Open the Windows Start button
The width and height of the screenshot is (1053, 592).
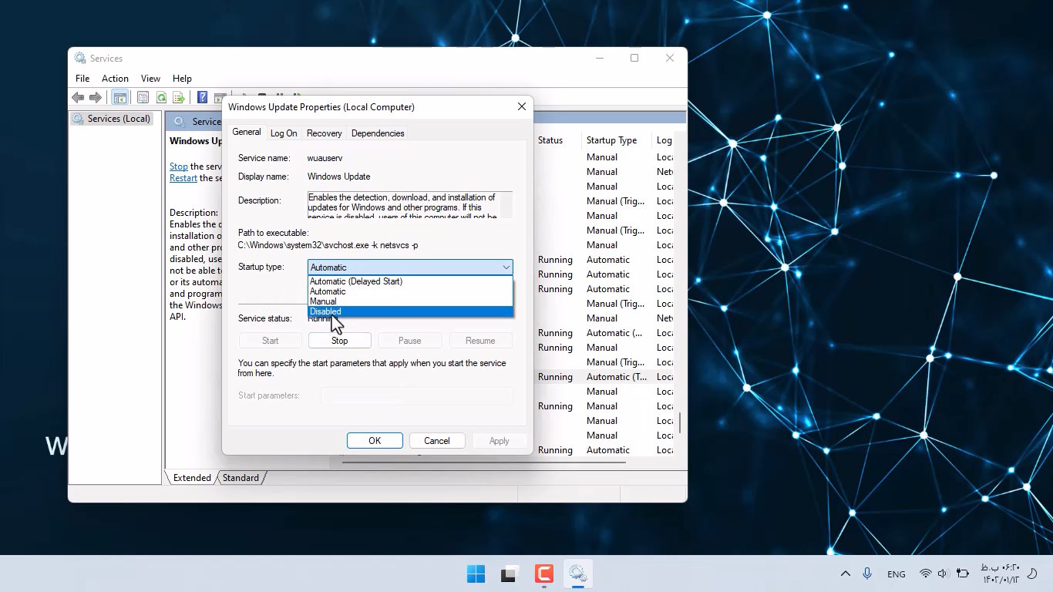(476, 574)
